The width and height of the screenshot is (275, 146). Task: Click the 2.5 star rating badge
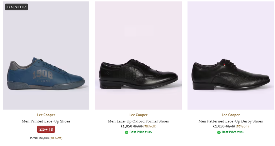[46, 130]
